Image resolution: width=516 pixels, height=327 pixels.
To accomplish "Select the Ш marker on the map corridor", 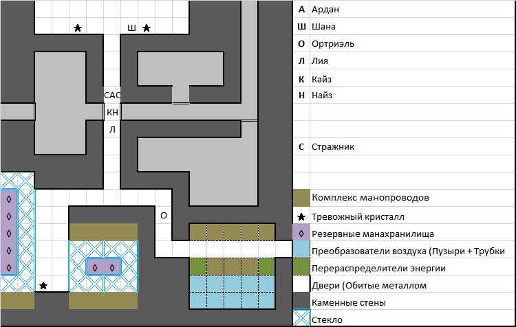I will [131, 28].
